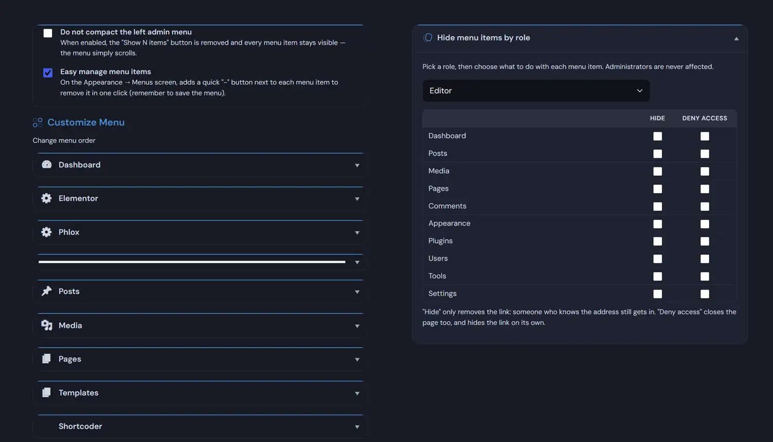Click the Elementor gear icon
Viewport: 773px width, 442px height.
pyautogui.click(x=47, y=198)
